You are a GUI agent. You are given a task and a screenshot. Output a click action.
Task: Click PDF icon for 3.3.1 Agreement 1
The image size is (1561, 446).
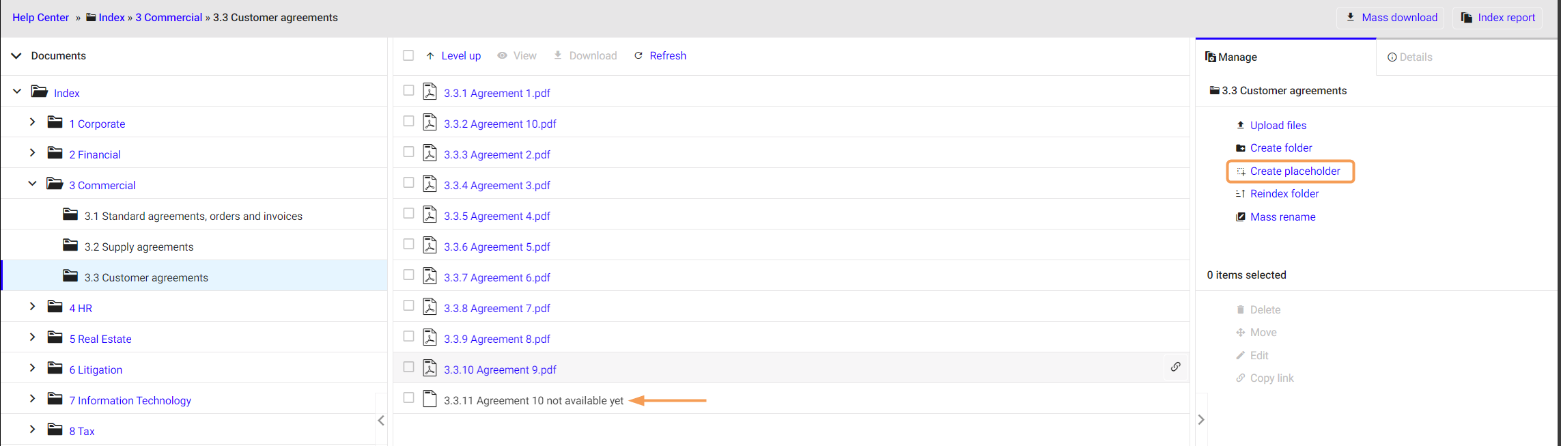click(430, 92)
